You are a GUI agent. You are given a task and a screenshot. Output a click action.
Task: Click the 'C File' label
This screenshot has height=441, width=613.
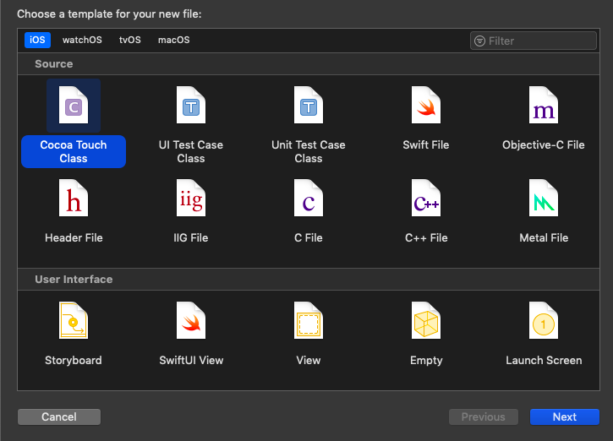[x=309, y=238]
